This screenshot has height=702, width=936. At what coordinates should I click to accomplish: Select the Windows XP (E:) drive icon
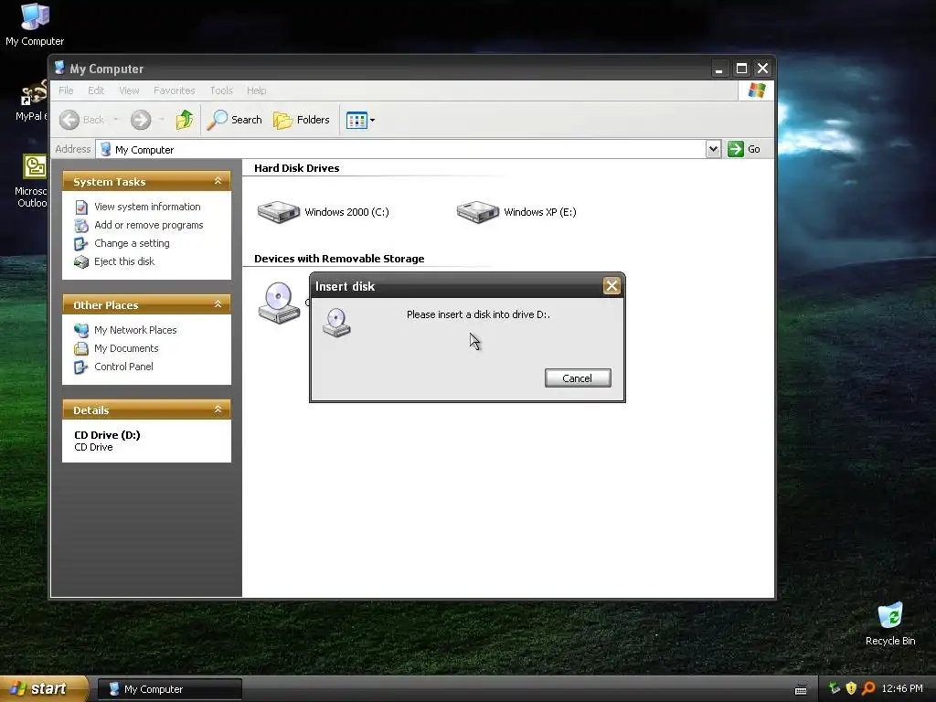click(477, 212)
